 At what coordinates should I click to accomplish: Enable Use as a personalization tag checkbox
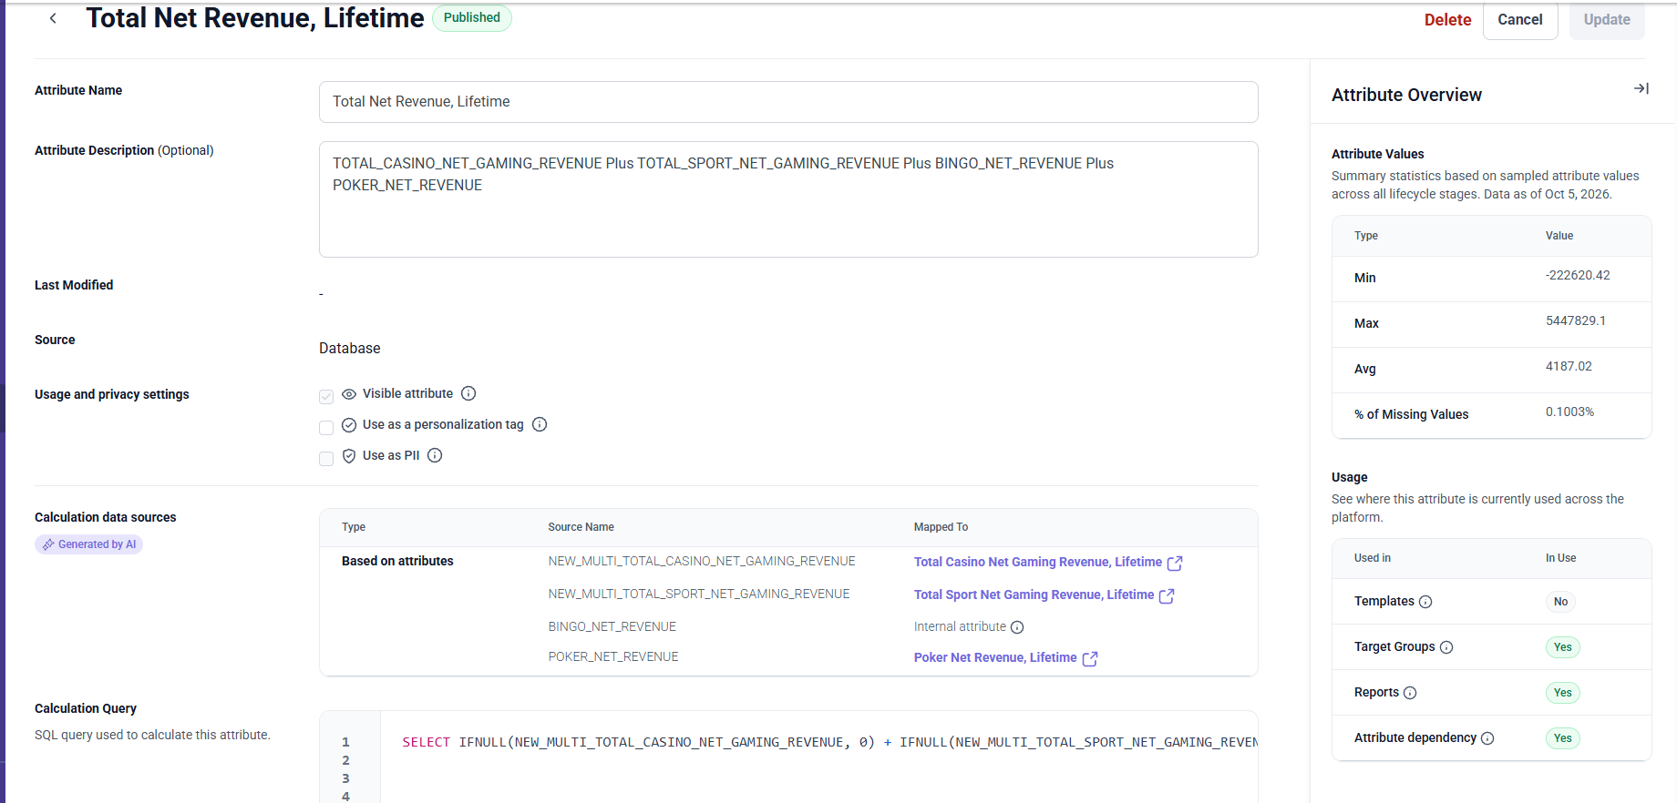click(326, 428)
